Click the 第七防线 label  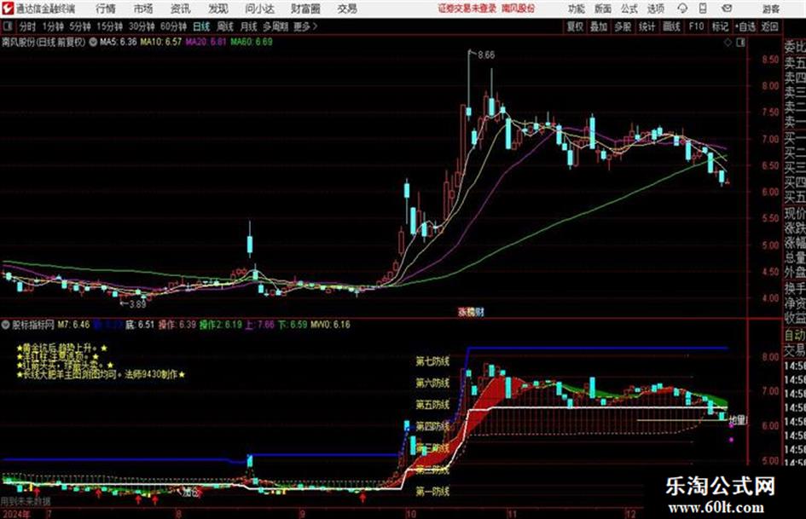coord(432,361)
